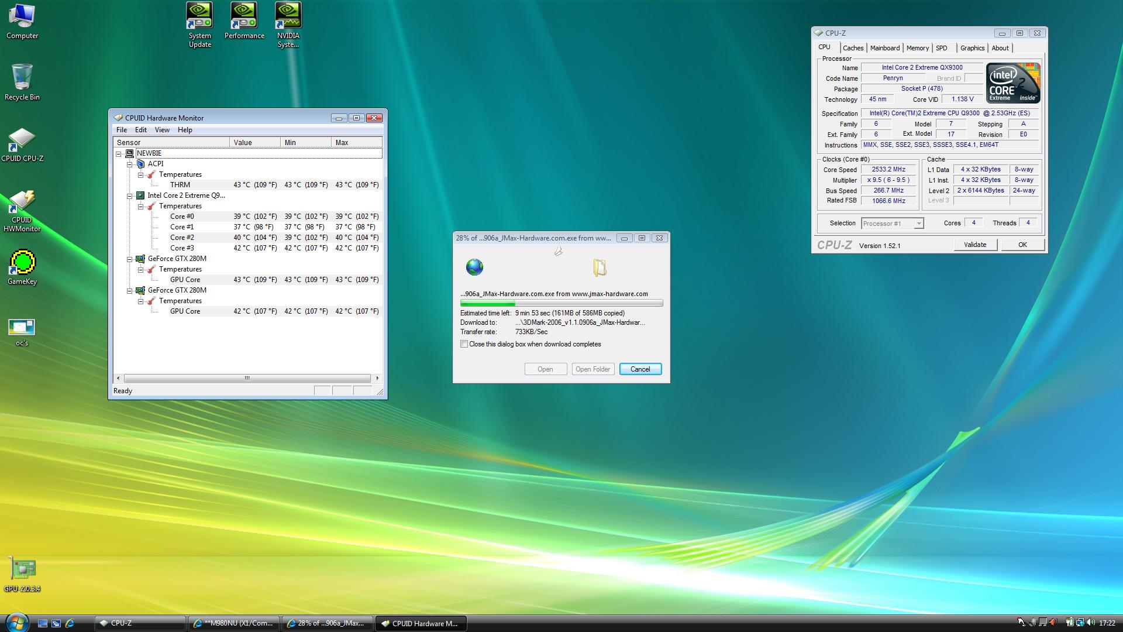
Task: Click the volume speaker tray icon
Action: point(1091,623)
